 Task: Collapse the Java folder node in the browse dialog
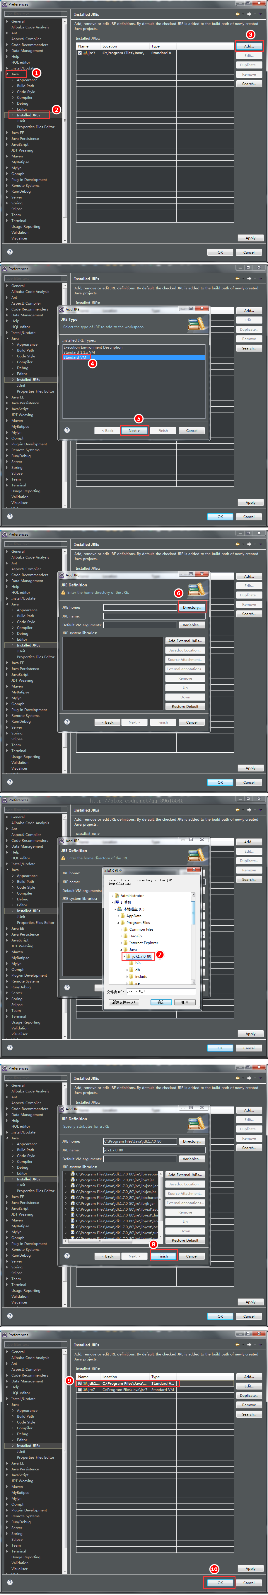pos(121,950)
